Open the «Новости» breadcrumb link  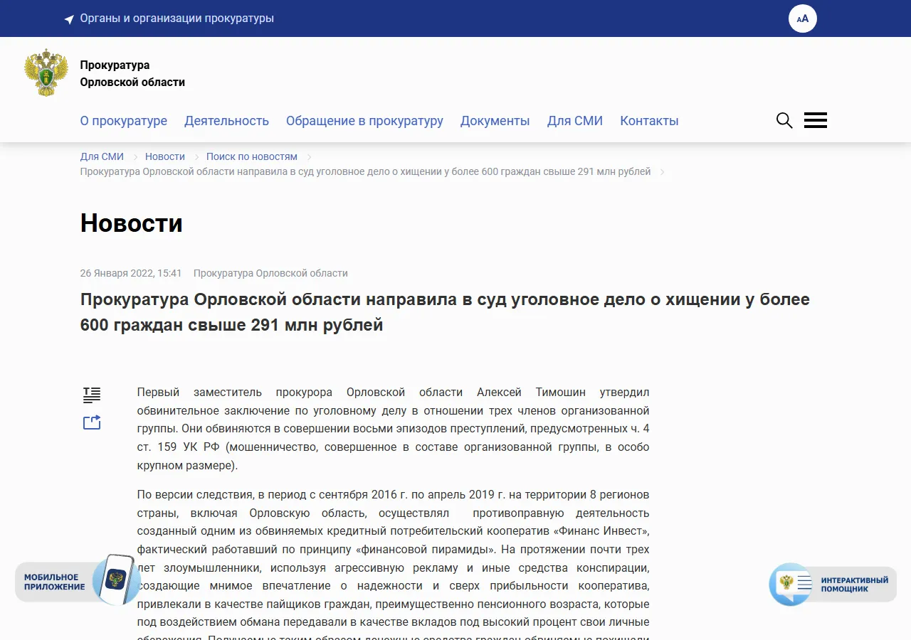point(165,156)
